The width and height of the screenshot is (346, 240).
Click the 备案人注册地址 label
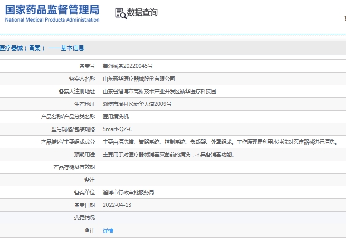pos(77,92)
